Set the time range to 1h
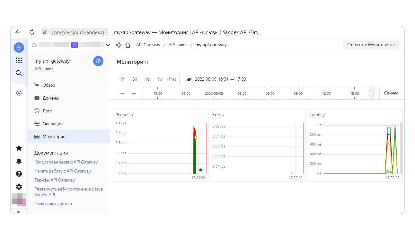 (122, 79)
